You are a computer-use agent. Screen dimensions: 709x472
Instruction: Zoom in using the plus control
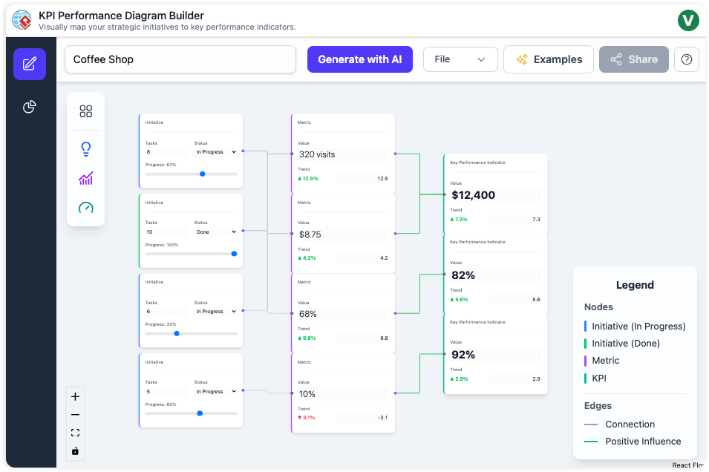[74, 396]
